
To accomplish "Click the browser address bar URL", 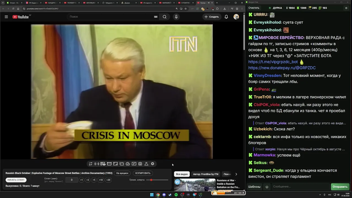I will coord(42,9).
